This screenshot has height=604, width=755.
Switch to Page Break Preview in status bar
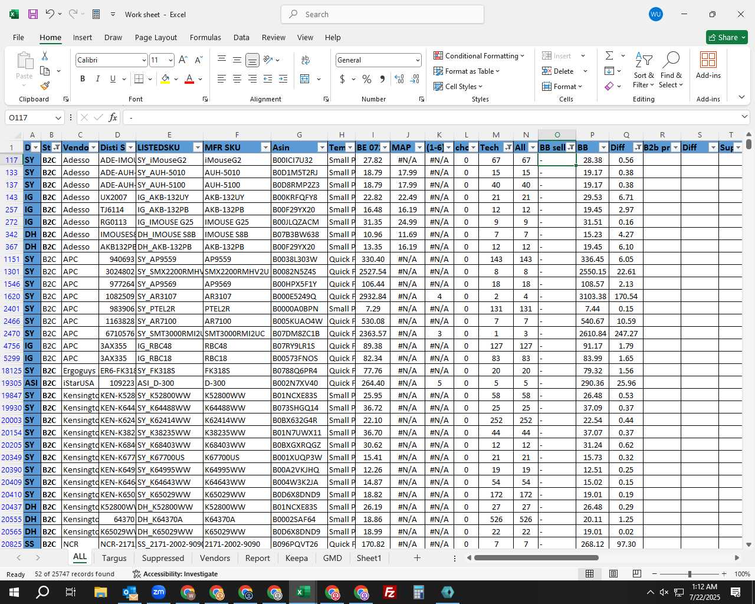pyautogui.click(x=637, y=574)
